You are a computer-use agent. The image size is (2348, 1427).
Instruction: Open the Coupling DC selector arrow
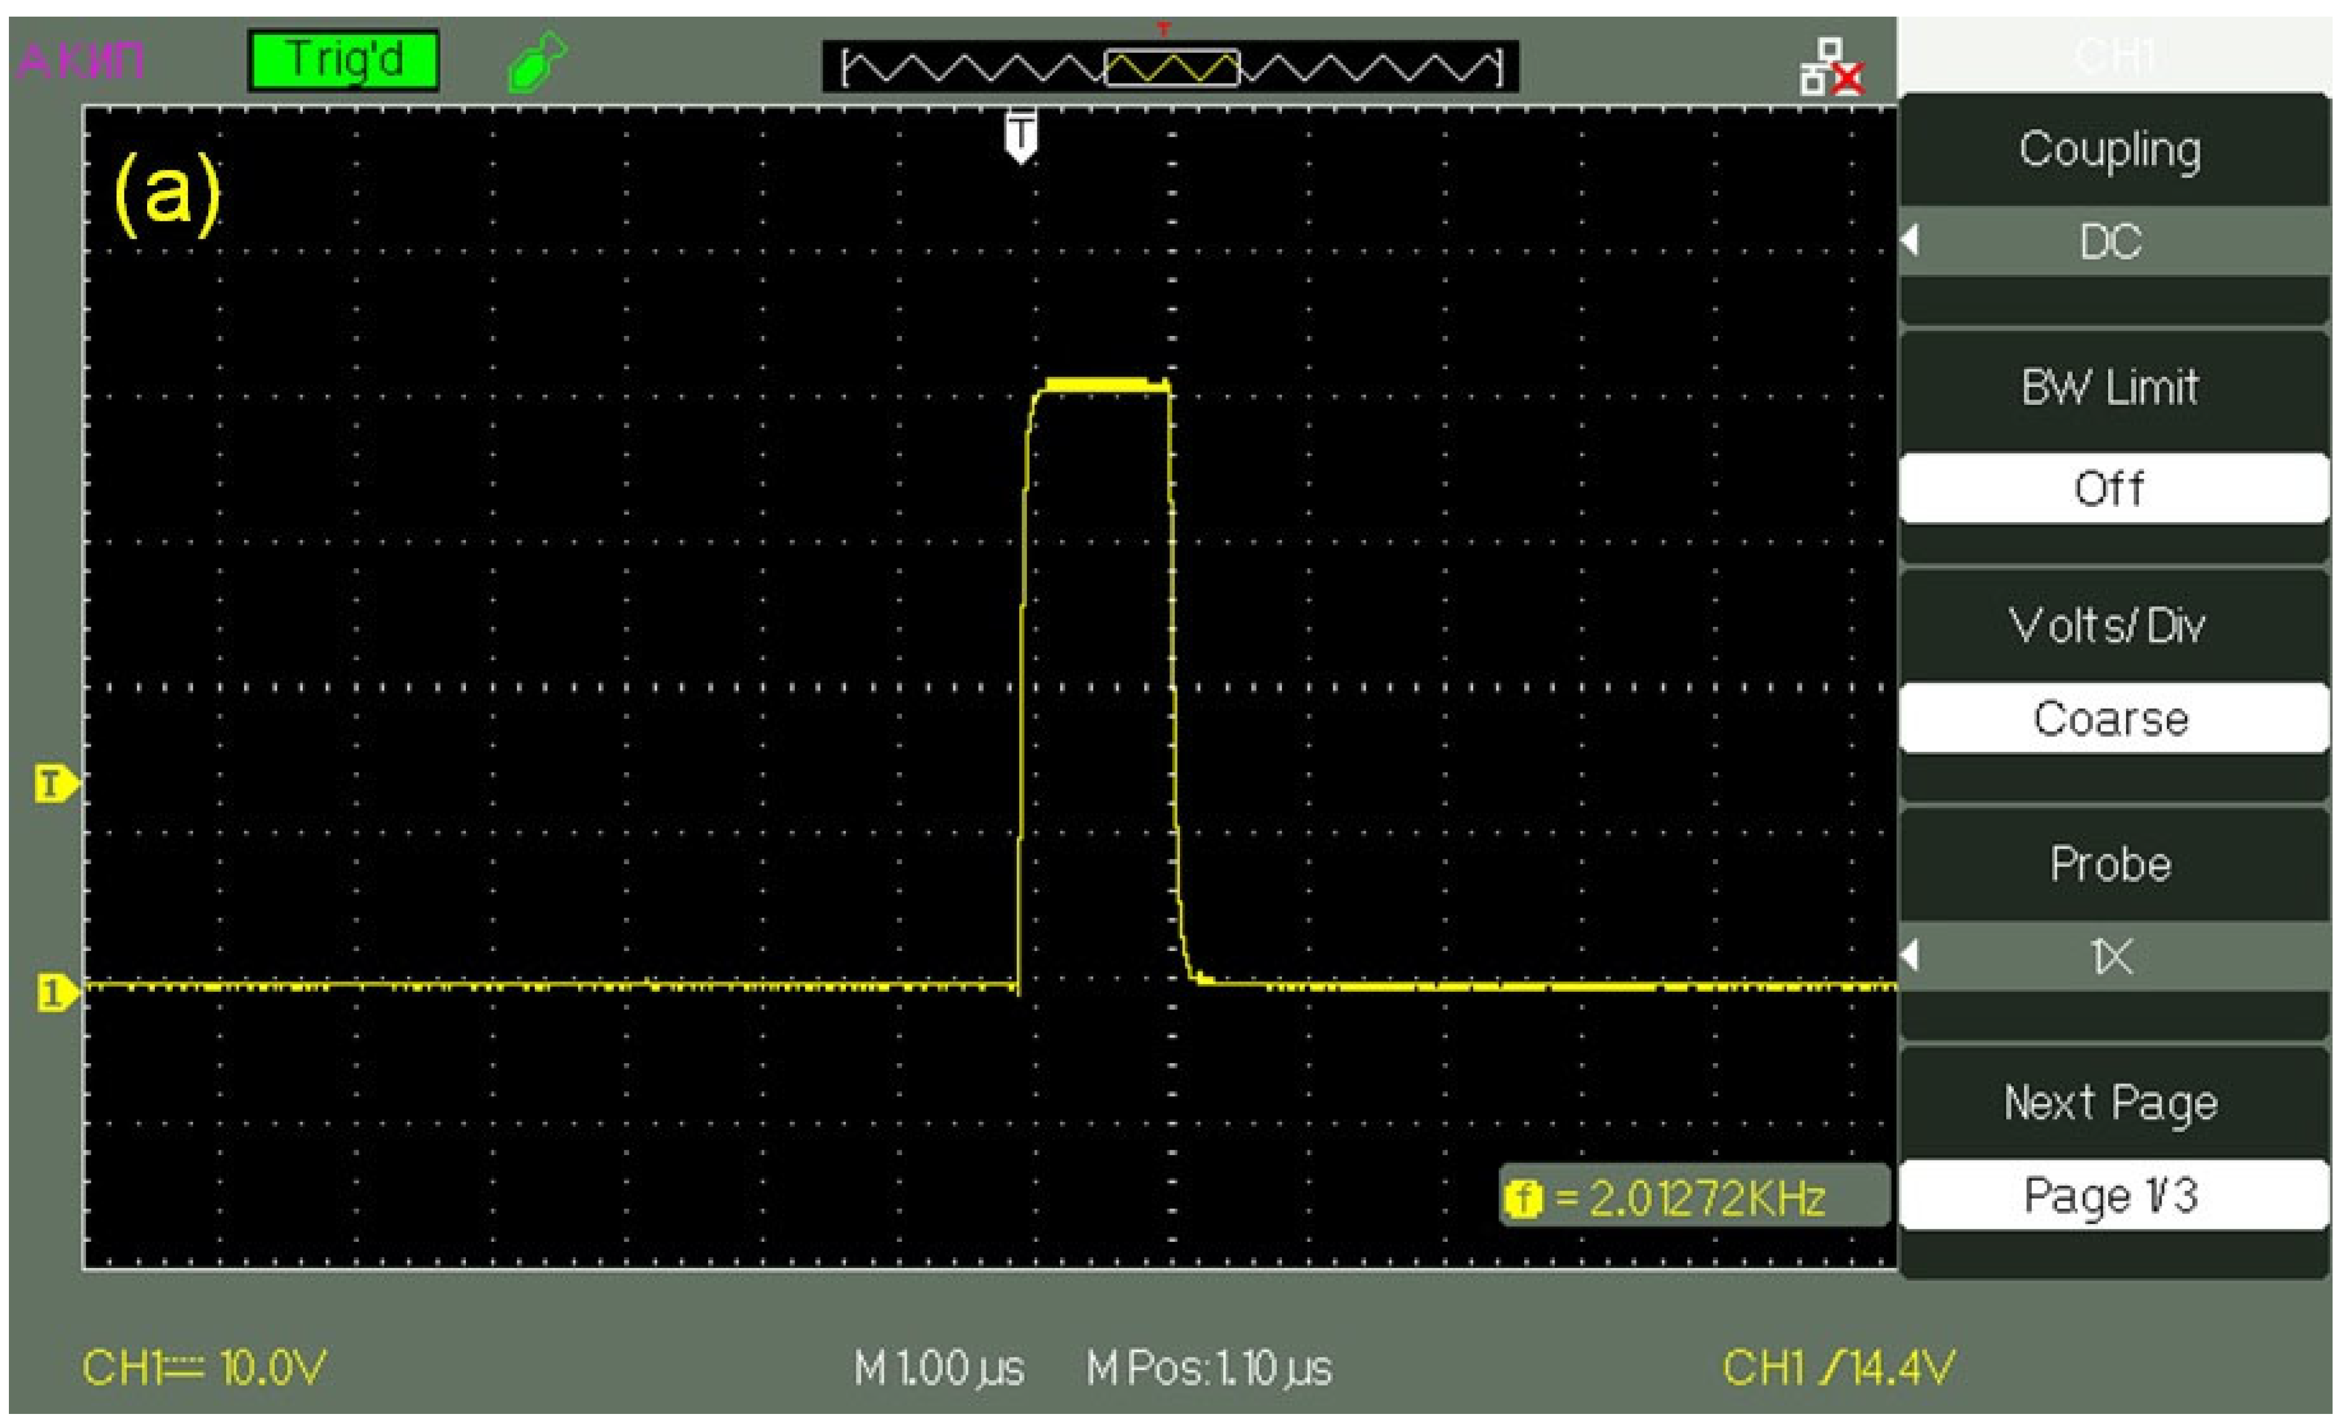tap(1911, 240)
